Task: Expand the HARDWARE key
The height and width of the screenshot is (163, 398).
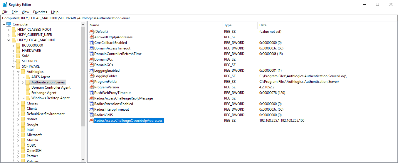Action: 13,51
